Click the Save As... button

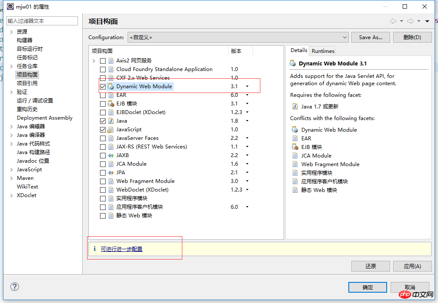coord(371,37)
